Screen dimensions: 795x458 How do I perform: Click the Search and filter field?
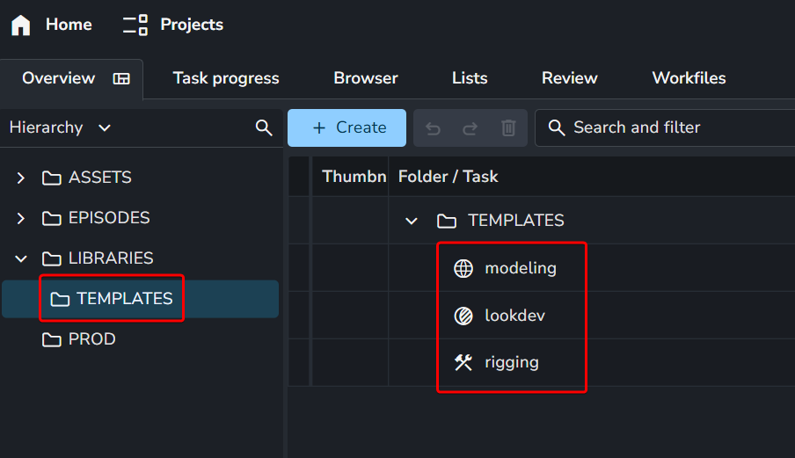point(668,127)
